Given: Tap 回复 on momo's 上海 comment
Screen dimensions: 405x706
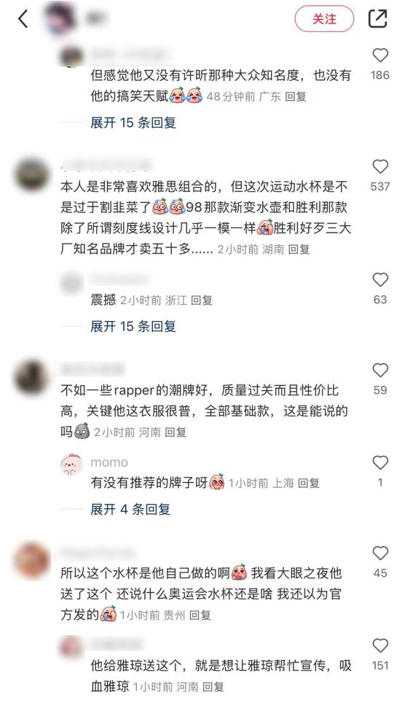Looking at the screenshot, I should (x=309, y=483).
